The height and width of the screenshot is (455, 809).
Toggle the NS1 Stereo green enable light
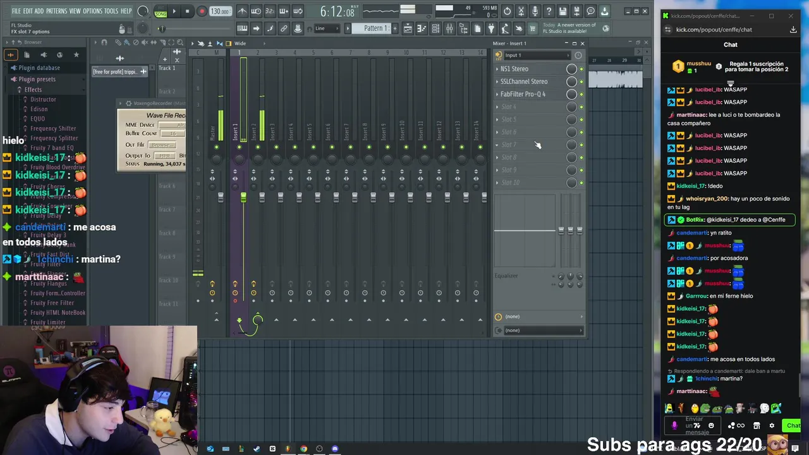[581, 69]
